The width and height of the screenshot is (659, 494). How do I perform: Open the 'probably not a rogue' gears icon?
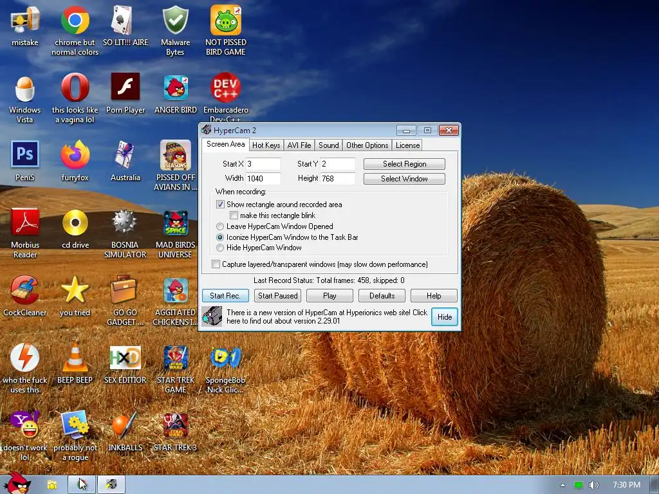pos(75,425)
